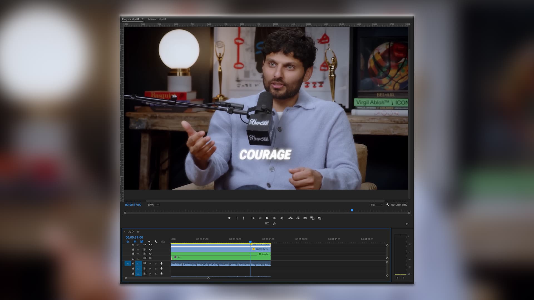The image size is (534, 300).
Task: Toggle timeline Snap magnet icon
Action: coord(135,242)
